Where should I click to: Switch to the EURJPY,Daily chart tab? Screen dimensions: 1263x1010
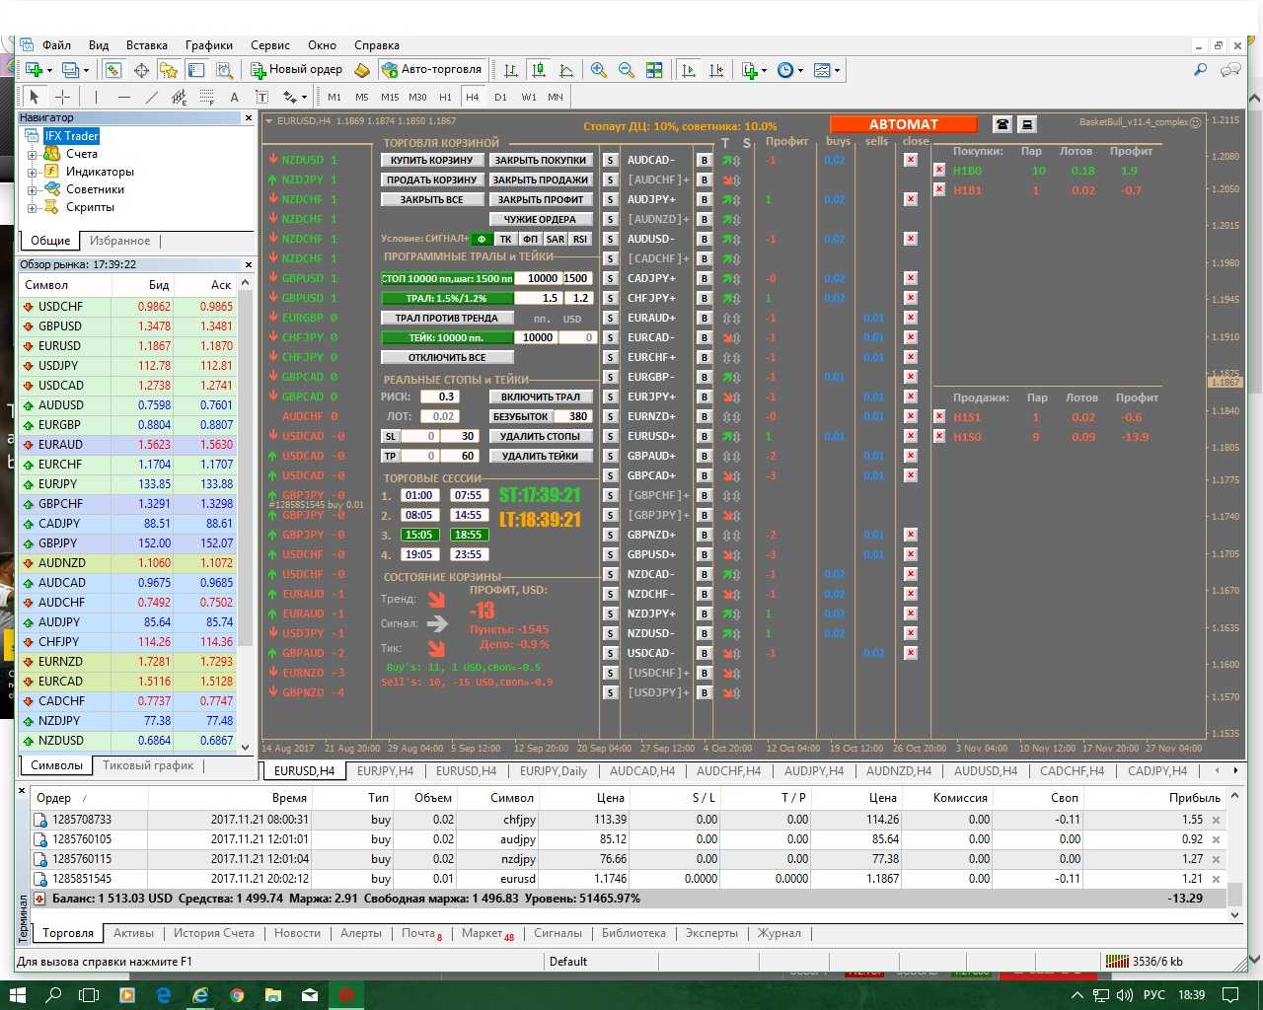pos(554,771)
